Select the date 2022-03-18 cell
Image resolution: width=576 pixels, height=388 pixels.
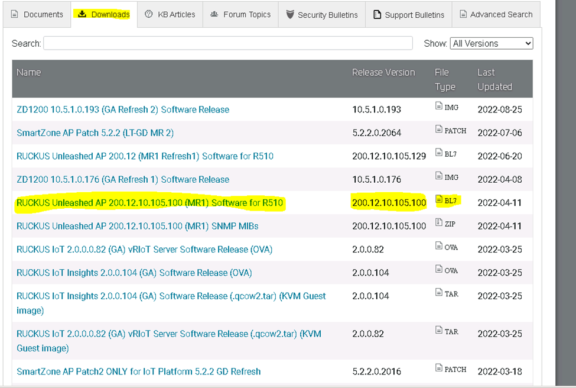tap(500, 371)
